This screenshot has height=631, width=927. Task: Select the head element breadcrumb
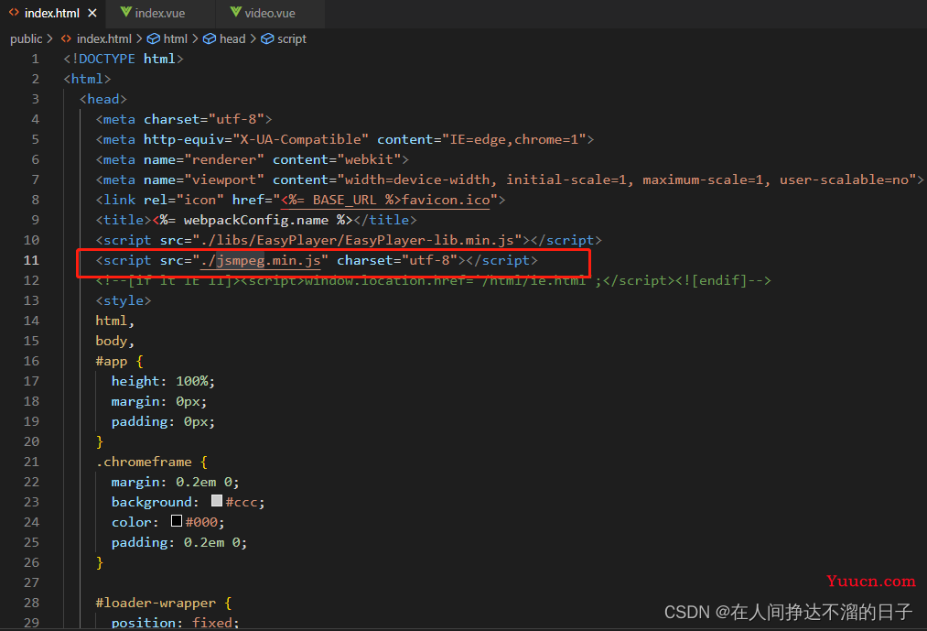(x=232, y=39)
